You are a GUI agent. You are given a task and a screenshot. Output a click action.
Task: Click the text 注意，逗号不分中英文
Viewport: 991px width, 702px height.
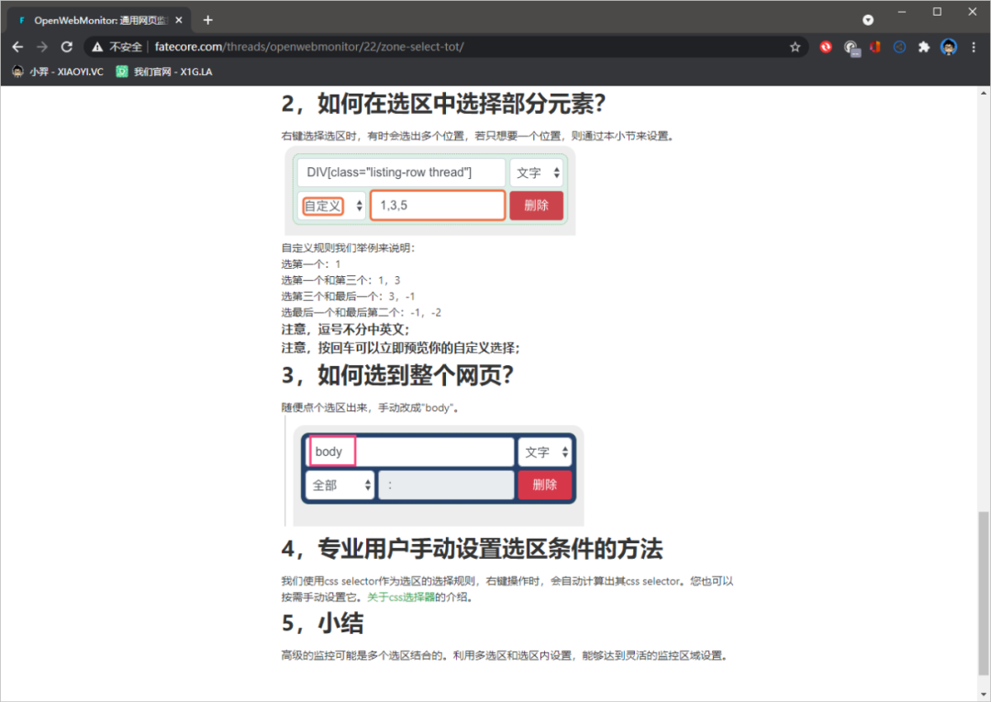(x=345, y=329)
